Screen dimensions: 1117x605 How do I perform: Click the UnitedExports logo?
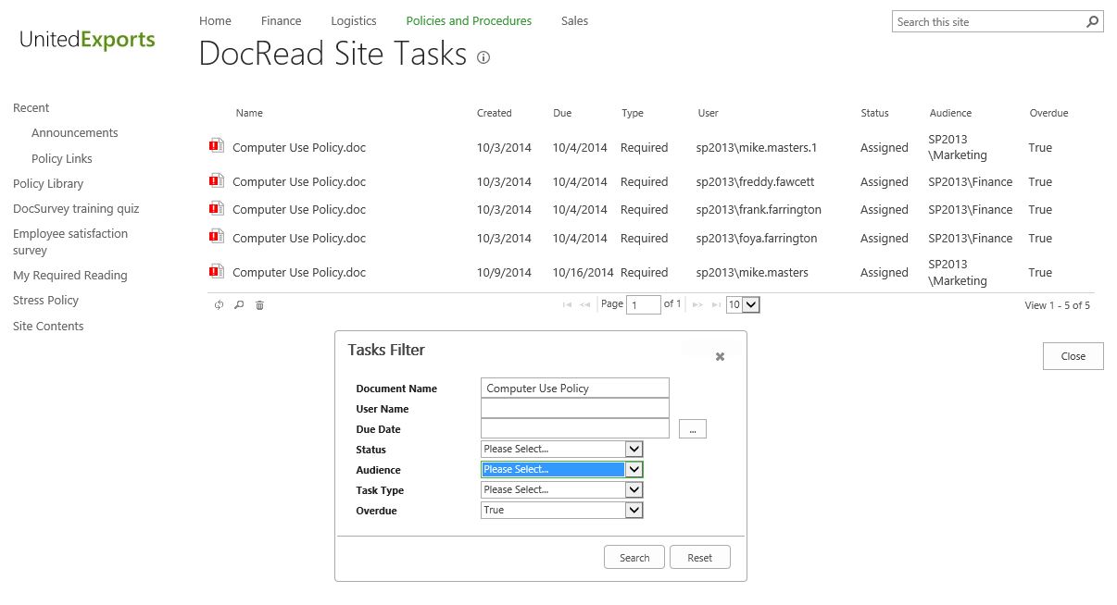tap(88, 40)
